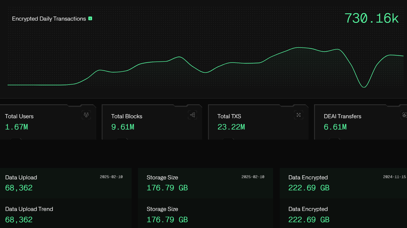Click the lowest dip of the transactions chart line

click(364, 87)
